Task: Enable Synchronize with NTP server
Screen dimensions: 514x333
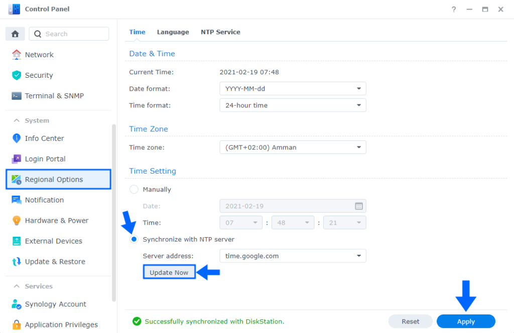Action: click(x=134, y=239)
